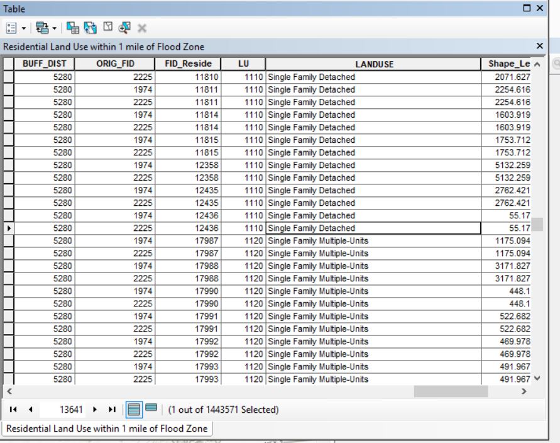Click the LANDUSE column header
Viewport: 560px width, 443px height.
coord(373,64)
